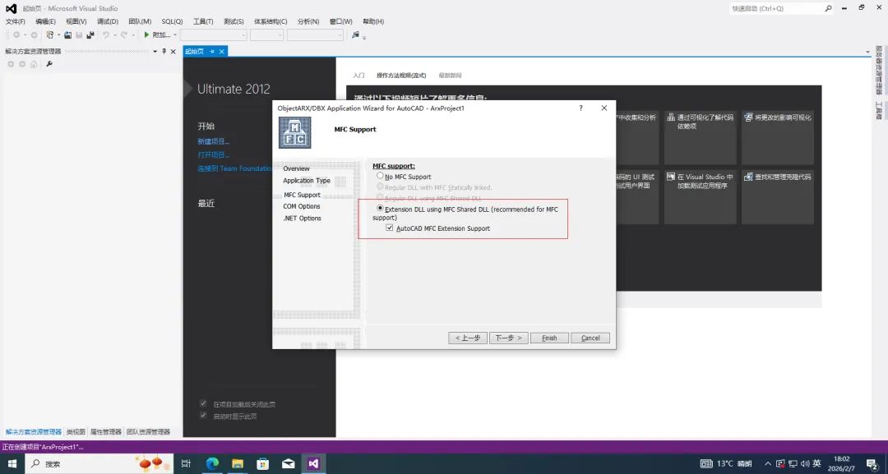Toggle the 启动时显示此页 checkbox
Viewport: 888px width, 474px height.
(x=203, y=415)
